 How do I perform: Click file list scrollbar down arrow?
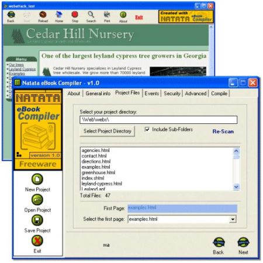click(x=236, y=187)
